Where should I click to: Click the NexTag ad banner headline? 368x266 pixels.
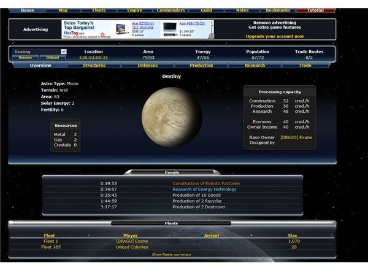79,25
